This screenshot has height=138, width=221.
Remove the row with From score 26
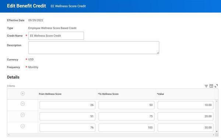22,104
